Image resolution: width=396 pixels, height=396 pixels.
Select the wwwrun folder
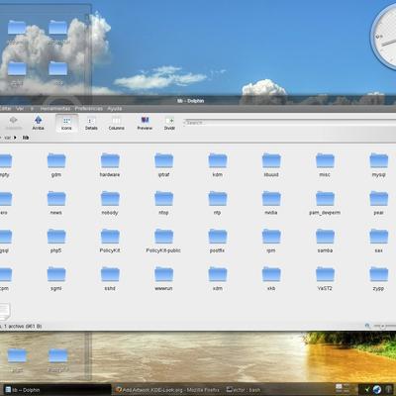[163, 279]
